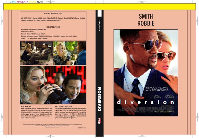Click the NOIR color label
This screenshot has height=138, width=199.
[x=40, y=2]
